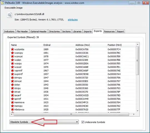Click the red star icon beside wcstombs

12,49
